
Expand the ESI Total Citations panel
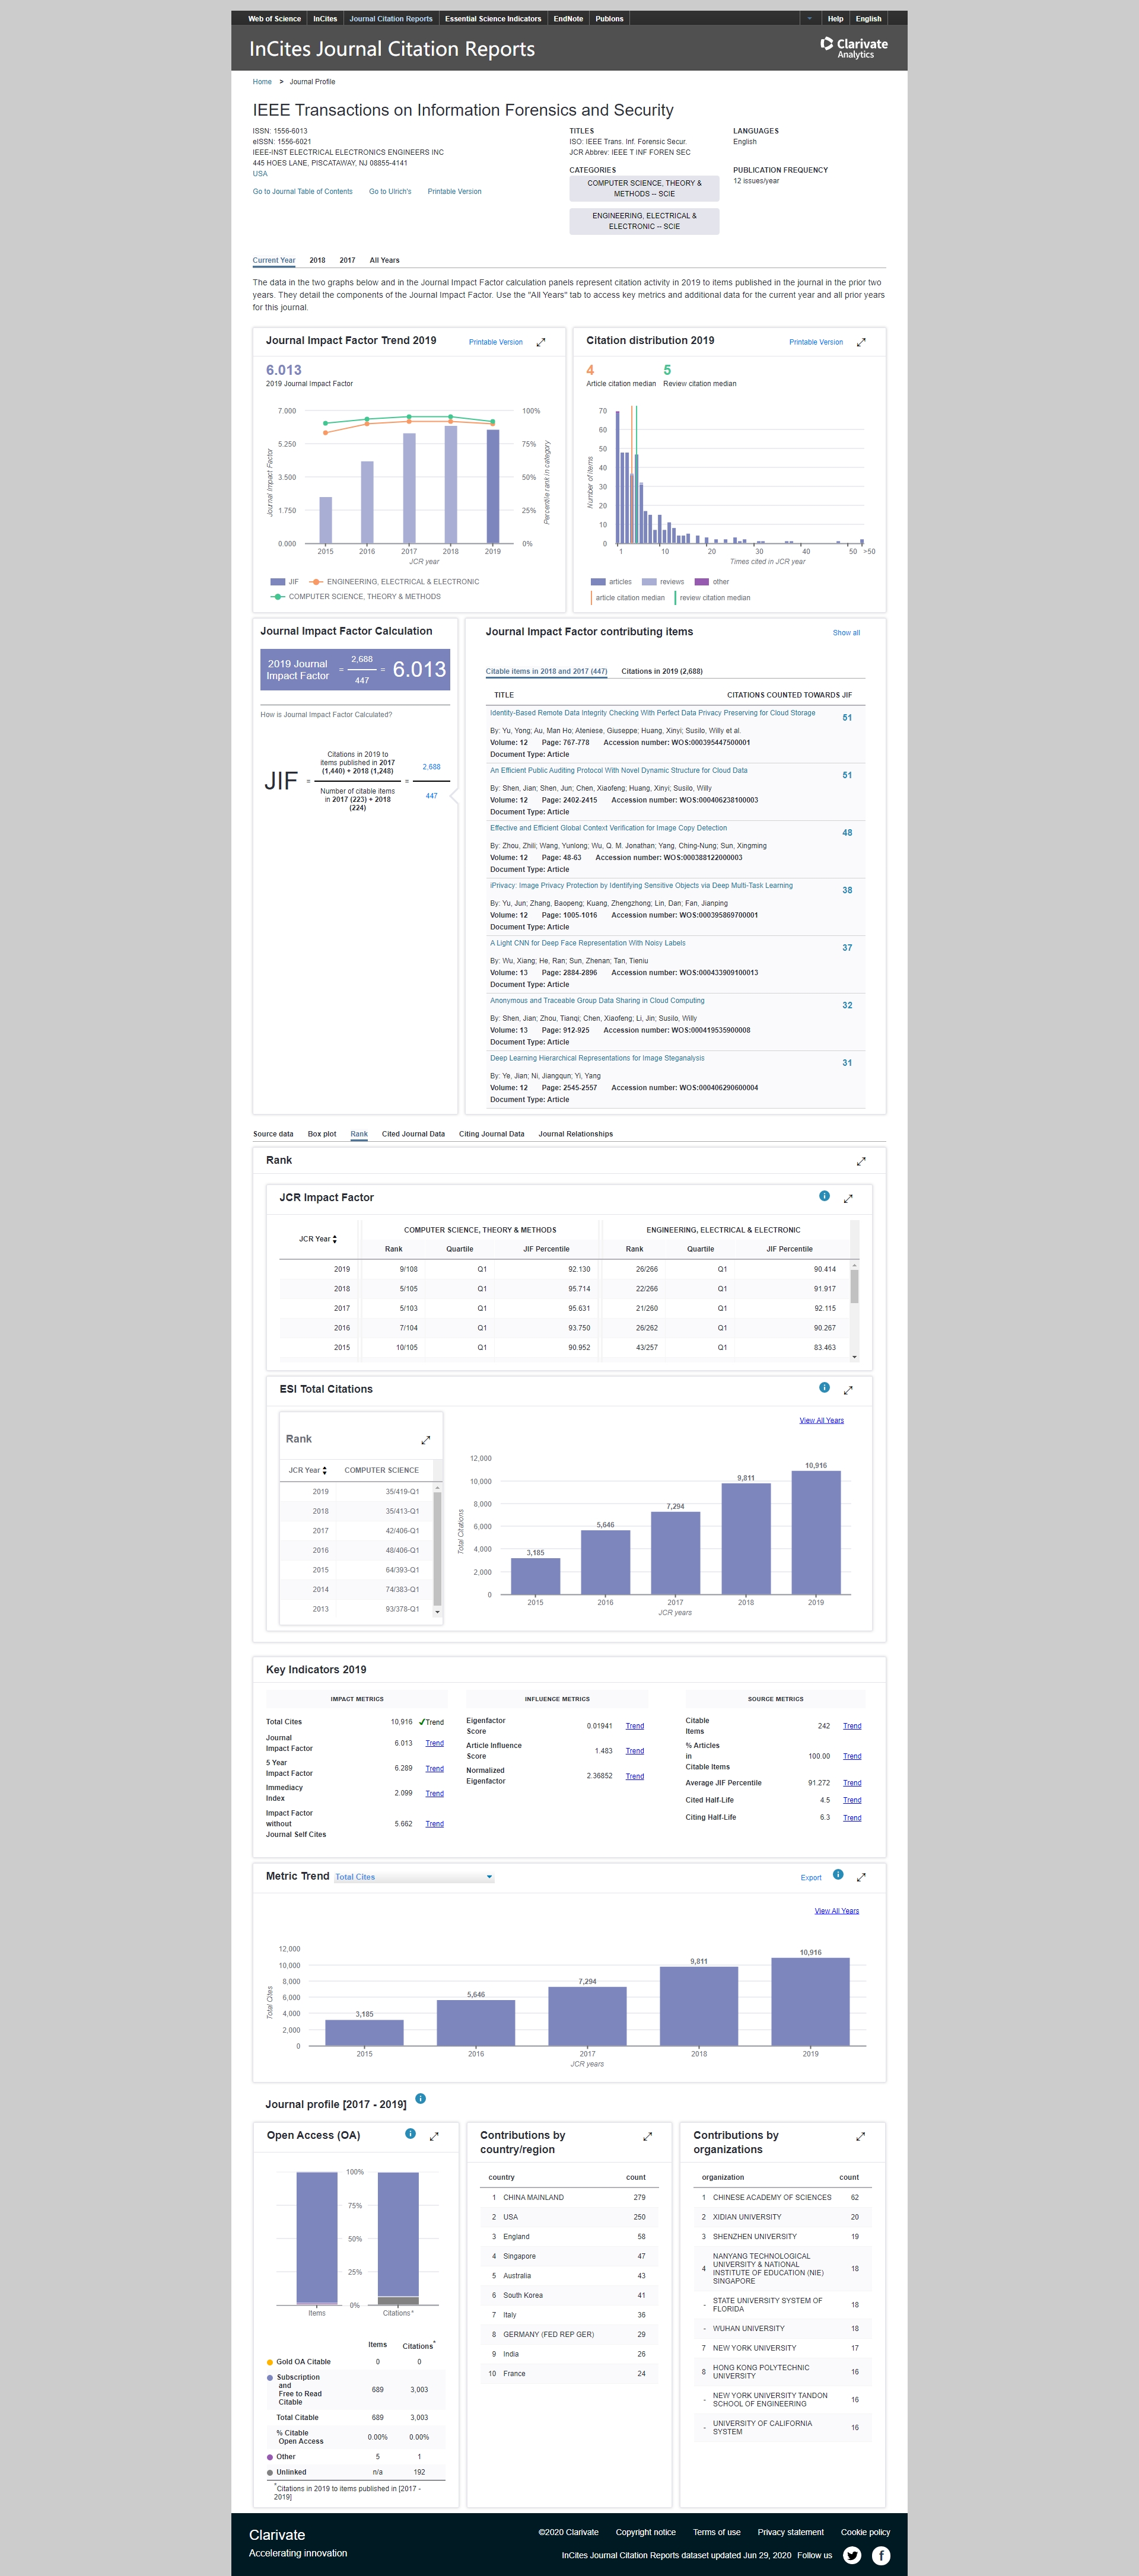(x=848, y=1390)
